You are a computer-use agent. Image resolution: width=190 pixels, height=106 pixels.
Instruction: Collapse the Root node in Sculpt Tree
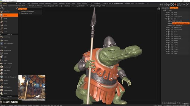tap(162, 10)
